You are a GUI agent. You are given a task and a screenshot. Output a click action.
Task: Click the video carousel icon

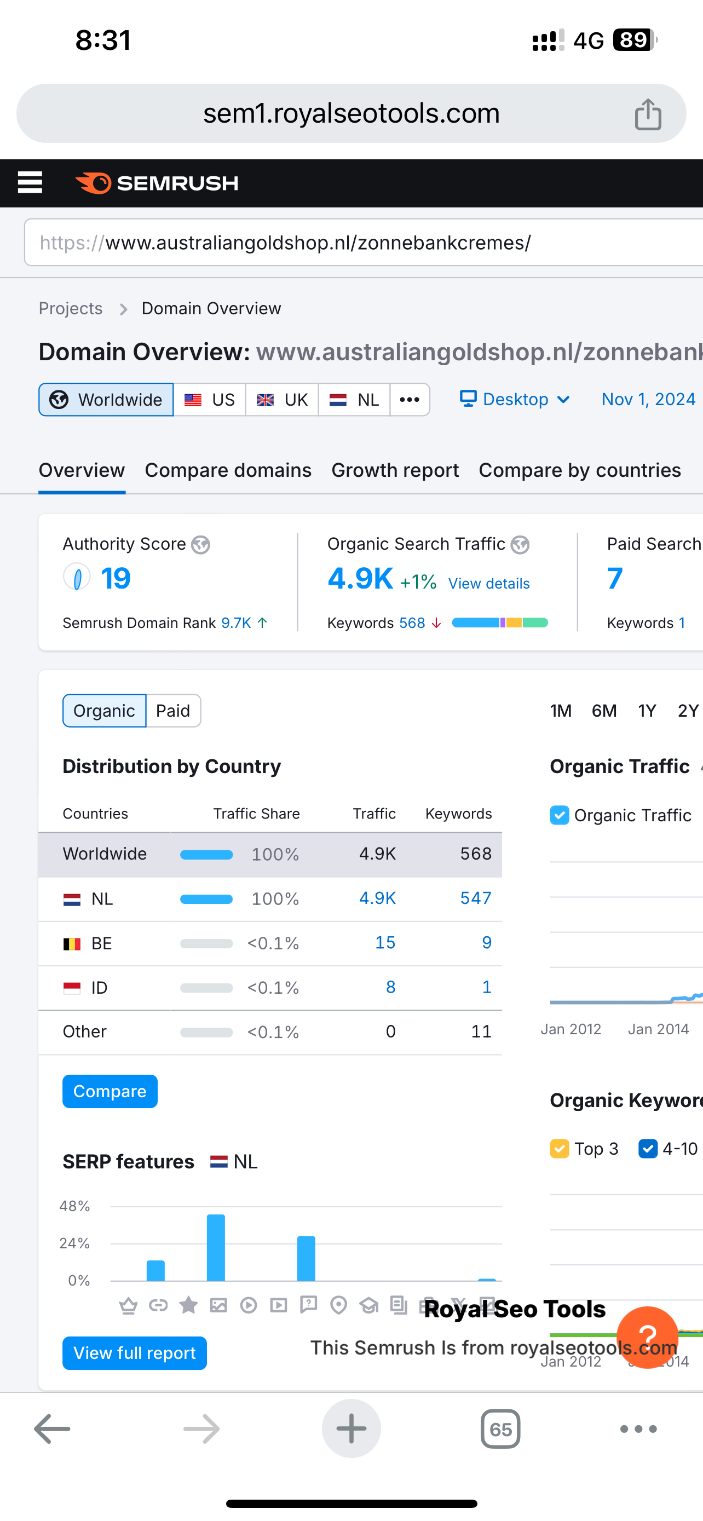(x=279, y=1305)
